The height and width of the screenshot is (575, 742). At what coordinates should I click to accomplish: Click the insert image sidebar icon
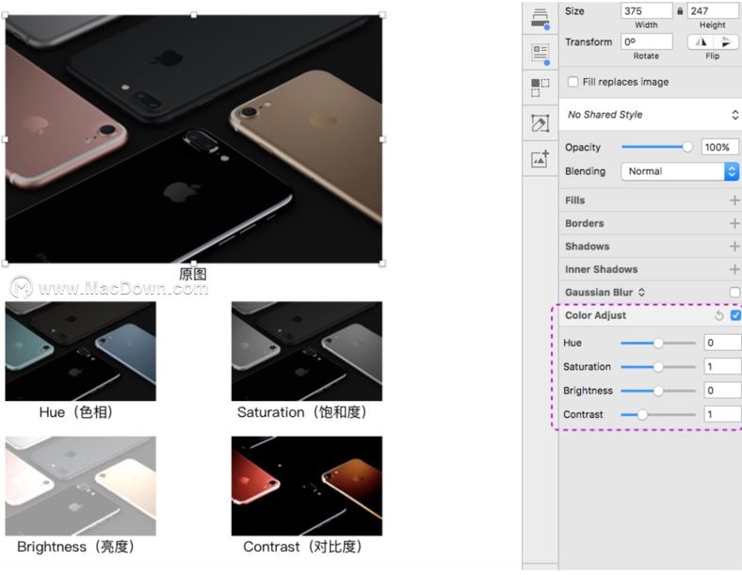point(540,159)
